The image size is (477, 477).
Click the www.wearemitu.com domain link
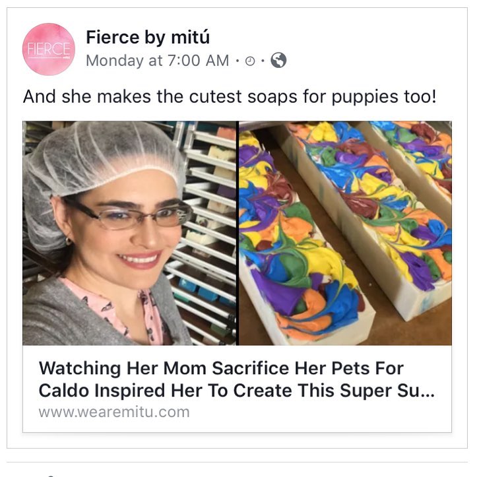click(113, 412)
